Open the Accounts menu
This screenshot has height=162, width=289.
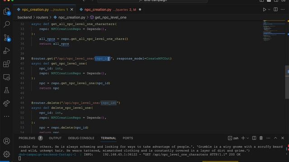tap(7, 141)
